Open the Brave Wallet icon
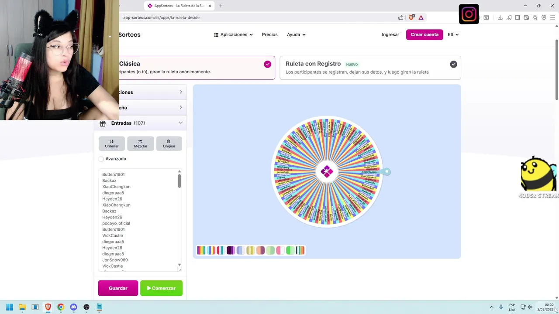 526,17
